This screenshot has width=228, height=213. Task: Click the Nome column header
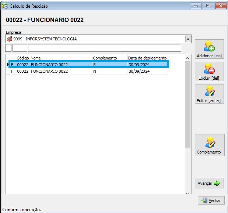click(61, 58)
